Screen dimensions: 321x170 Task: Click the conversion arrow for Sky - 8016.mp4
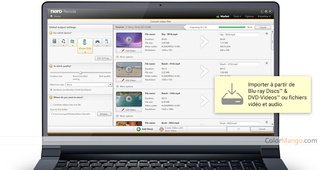click(x=204, y=42)
